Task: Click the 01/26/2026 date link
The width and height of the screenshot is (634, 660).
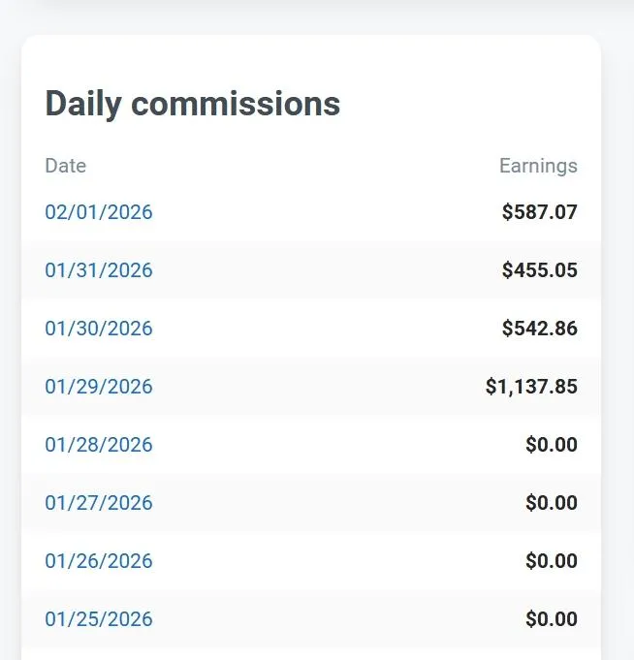Action: [x=99, y=561]
